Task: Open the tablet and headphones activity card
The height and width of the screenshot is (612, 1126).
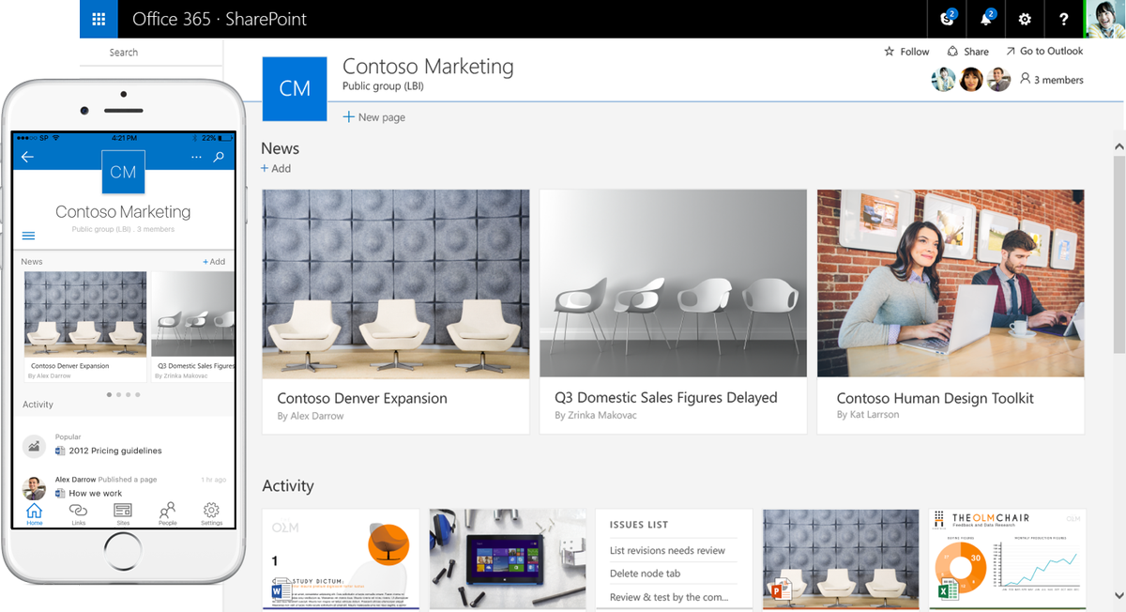Action: 508,559
